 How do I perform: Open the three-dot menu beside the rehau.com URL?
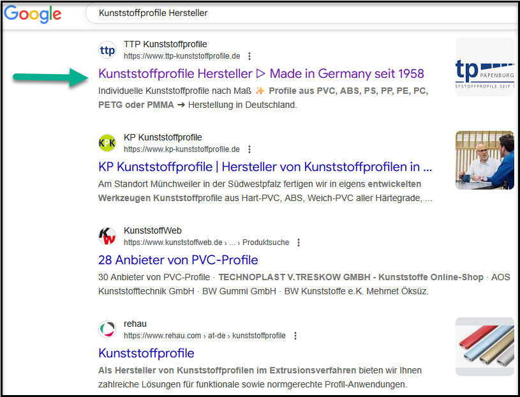(295, 336)
